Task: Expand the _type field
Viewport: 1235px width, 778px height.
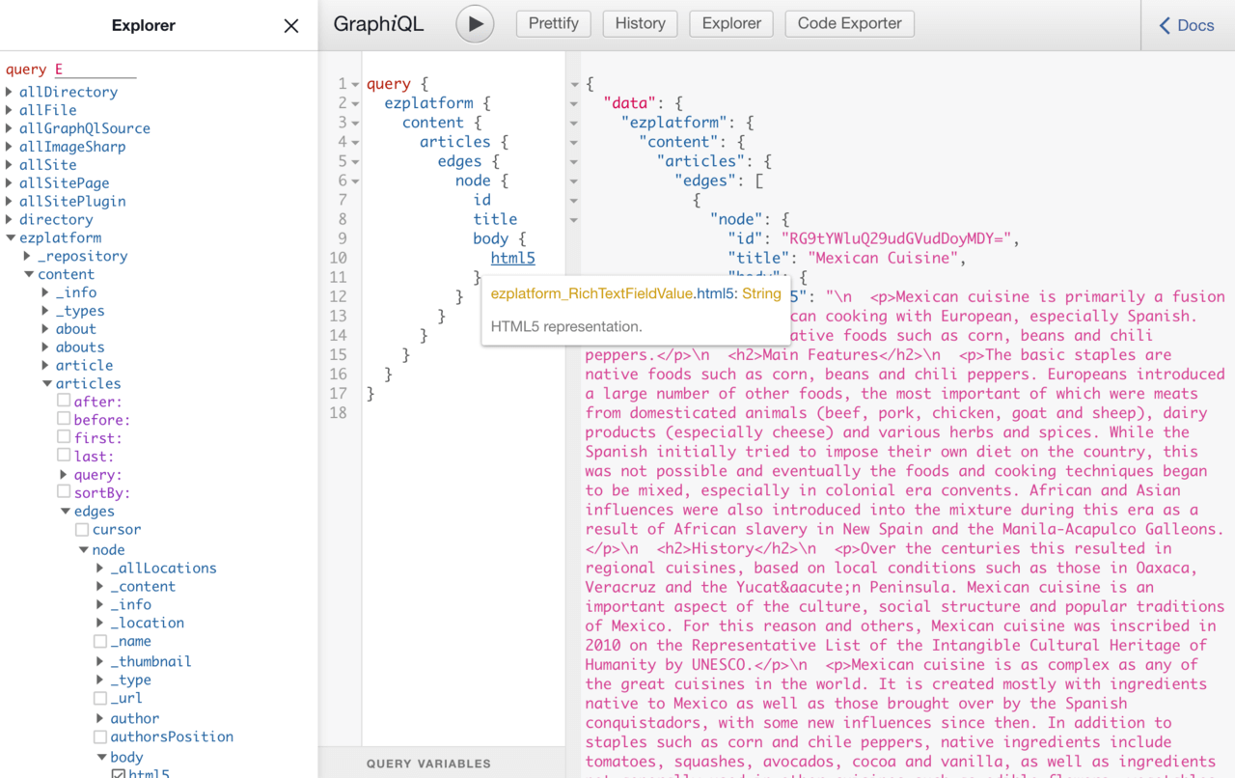Action: [x=100, y=681]
